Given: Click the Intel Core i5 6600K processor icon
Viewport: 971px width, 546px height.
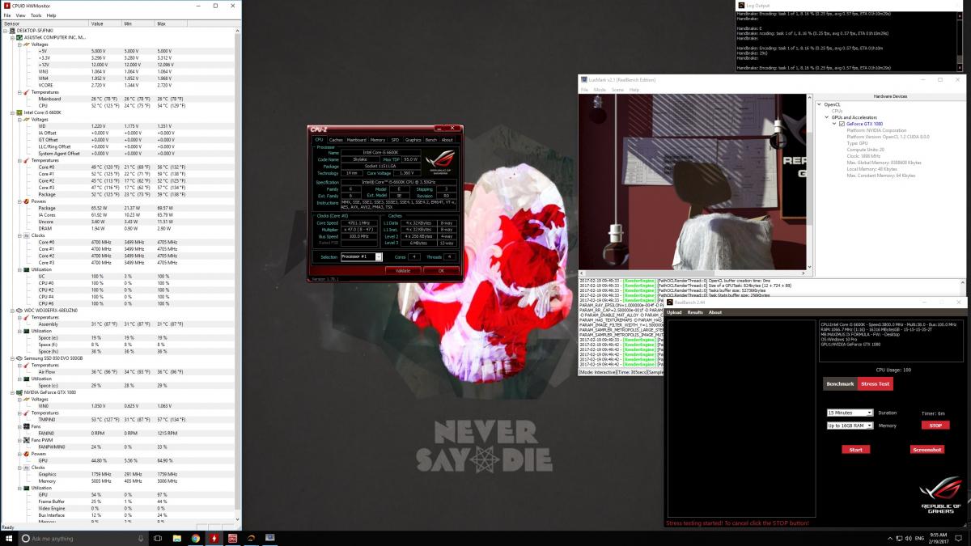Looking at the screenshot, I should click(x=19, y=112).
